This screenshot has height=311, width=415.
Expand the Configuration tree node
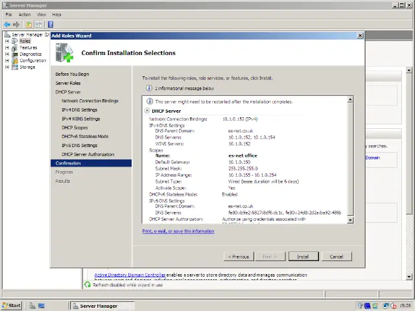pos(7,60)
